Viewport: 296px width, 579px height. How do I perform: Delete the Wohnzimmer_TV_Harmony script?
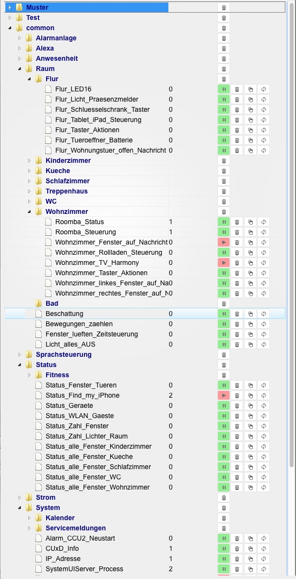tap(237, 263)
